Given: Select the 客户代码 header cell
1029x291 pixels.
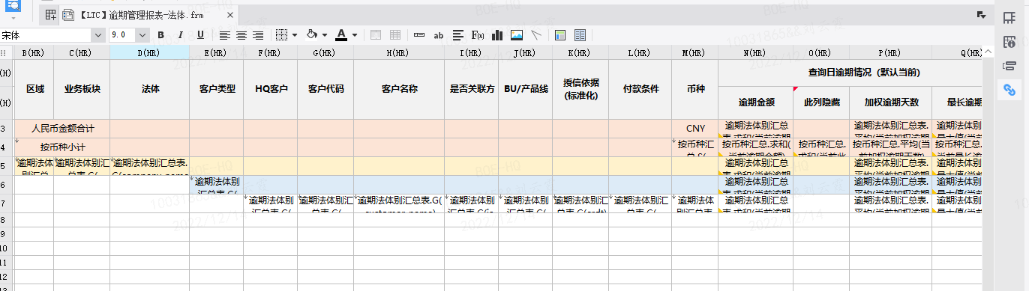Looking at the screenshot, I should tap(326, 88).
